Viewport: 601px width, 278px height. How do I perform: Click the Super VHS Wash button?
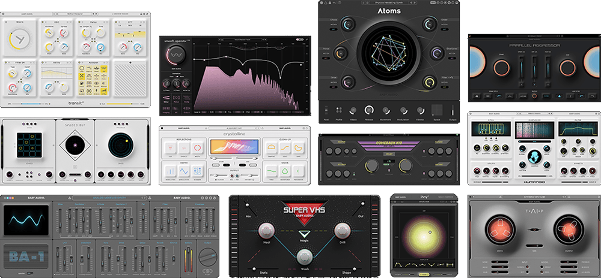pos(305,257)
